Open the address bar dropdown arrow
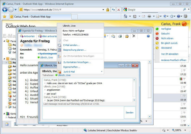Image resolution: width=191 pixels, height=134 pixels. (x=103, y=9)
